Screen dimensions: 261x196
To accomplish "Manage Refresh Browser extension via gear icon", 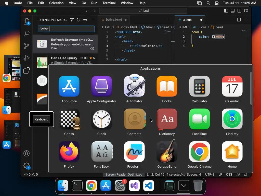I will pyautogui.click(x=92, y=48).
